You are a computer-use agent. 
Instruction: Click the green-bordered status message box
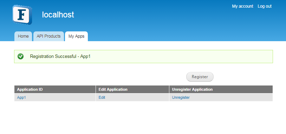(x=144, y=57)
